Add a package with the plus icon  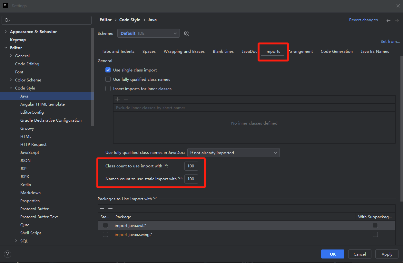(x=102, y=208)
